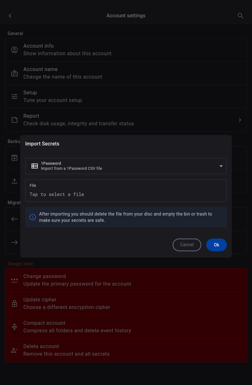Click the Update cipher lock icon

pyautogui.click(x=14, y=304)
